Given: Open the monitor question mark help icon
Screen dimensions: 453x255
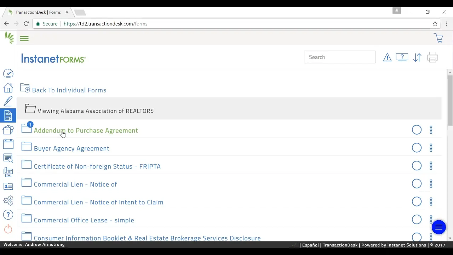Looking at the screenshot, I should pyautogui.click(x=402, y=57).
